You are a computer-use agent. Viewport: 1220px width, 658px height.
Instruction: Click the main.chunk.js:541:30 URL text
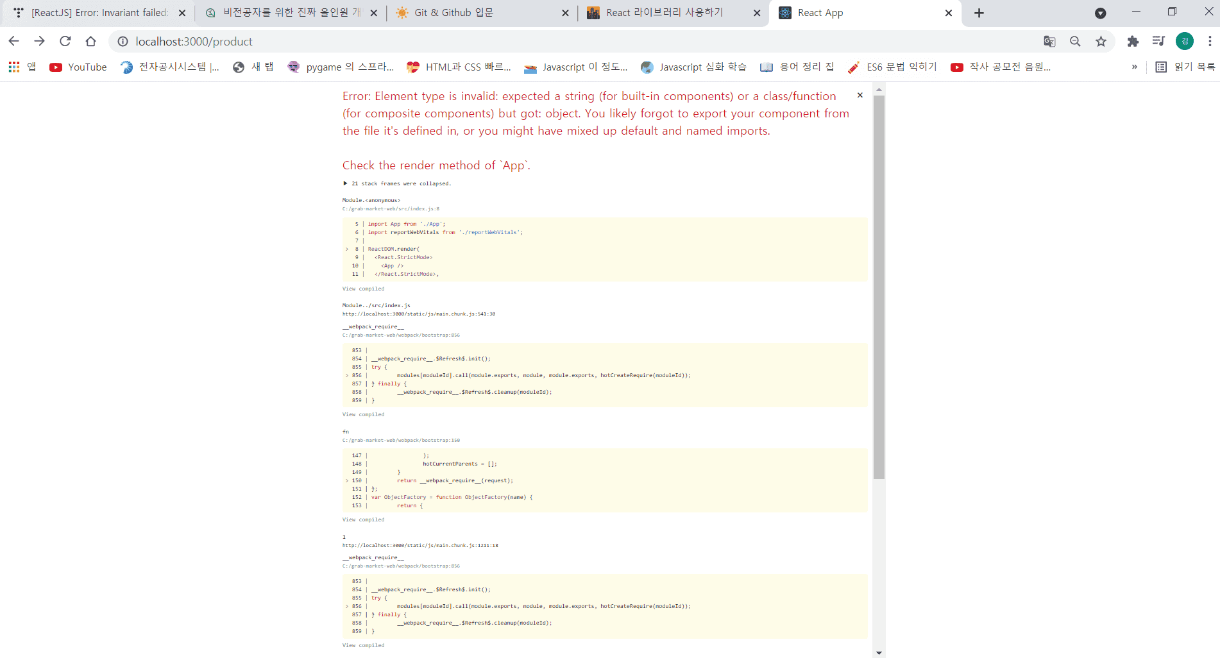click(x=419, y=314)
